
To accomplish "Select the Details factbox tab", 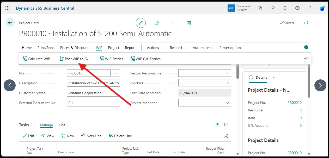I will [258, 77].
